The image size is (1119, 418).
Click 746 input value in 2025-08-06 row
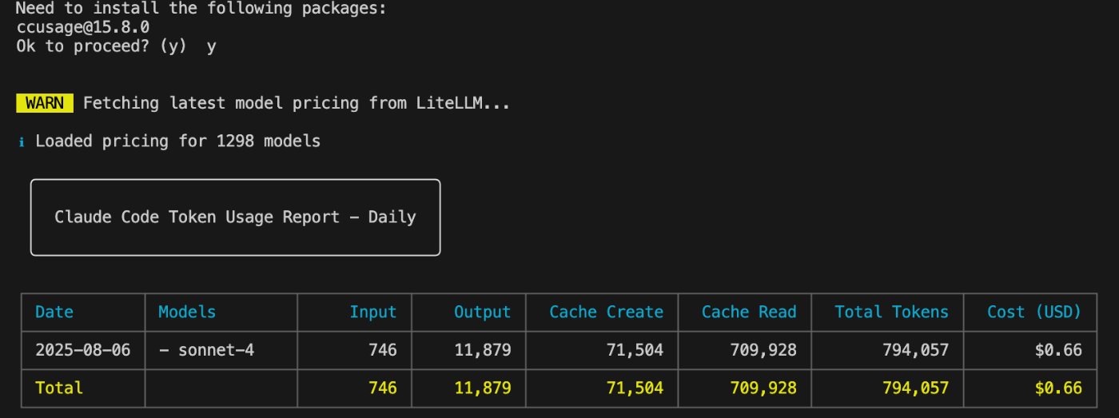point(383,349)
